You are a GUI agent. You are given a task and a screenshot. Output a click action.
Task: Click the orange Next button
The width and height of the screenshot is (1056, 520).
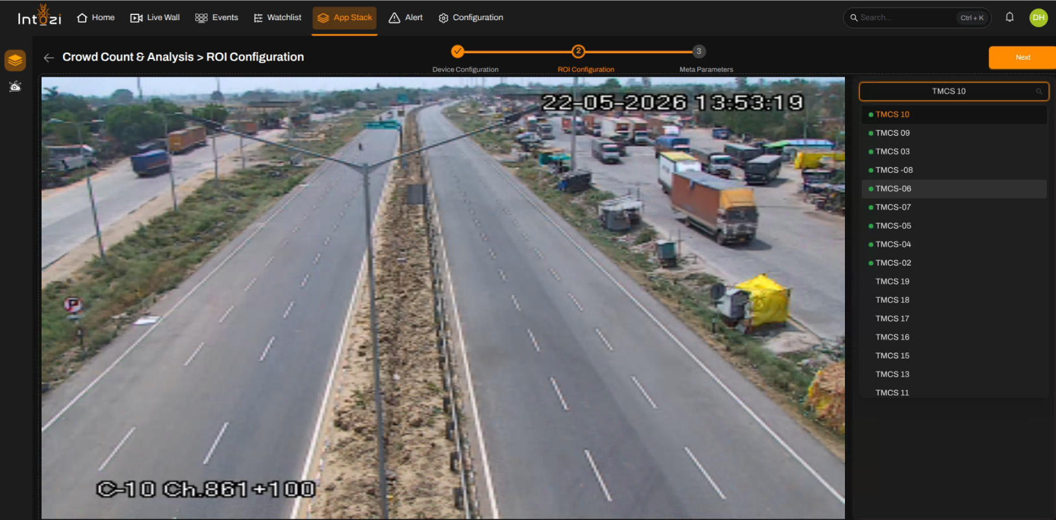1022,57
